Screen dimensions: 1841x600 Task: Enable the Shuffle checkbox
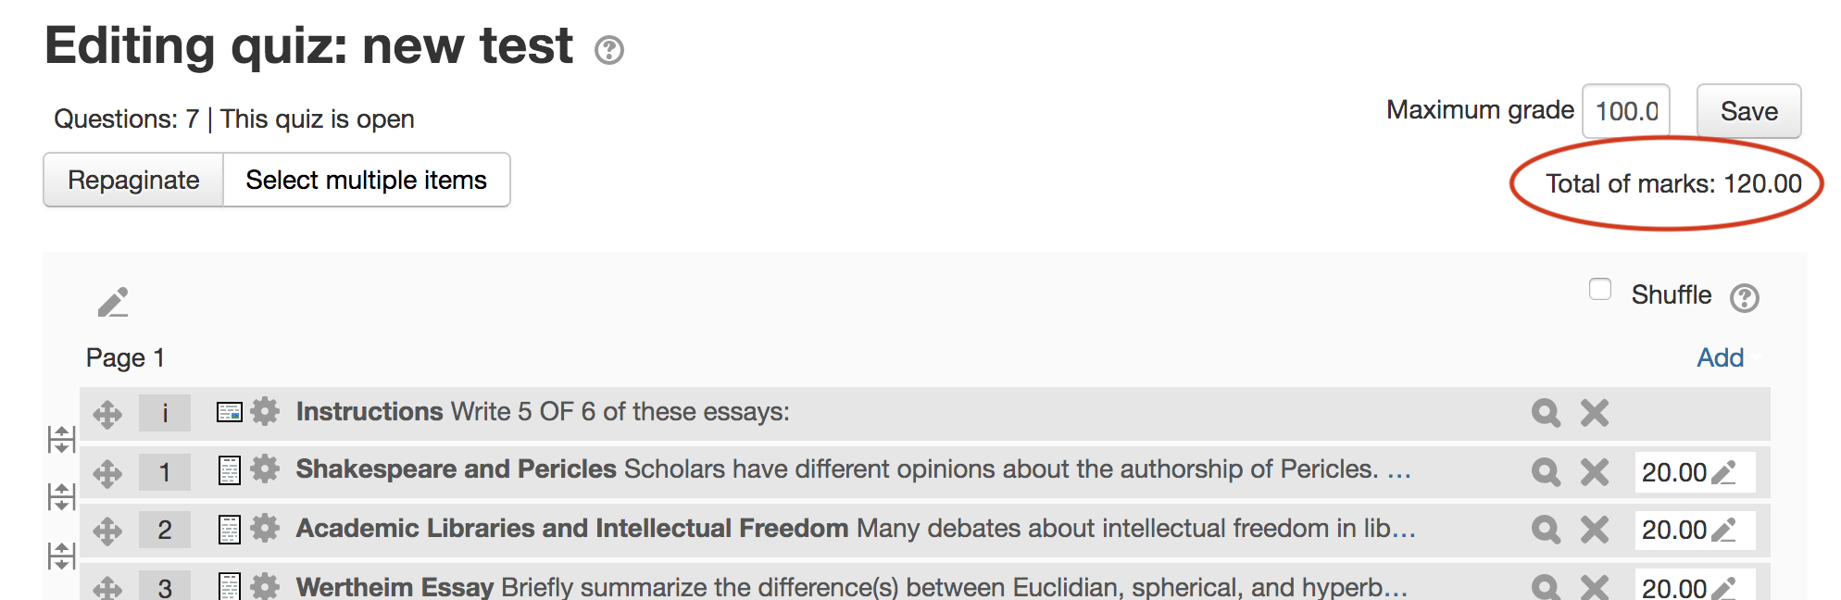tap(1600, 289)
